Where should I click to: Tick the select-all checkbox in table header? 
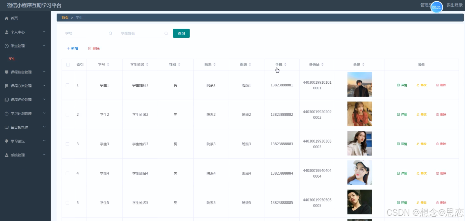click(x=68, y=65)
